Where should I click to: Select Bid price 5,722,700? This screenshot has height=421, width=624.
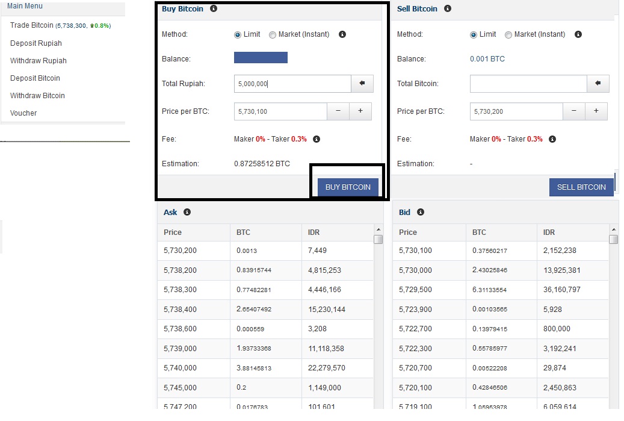click(415, 329)
